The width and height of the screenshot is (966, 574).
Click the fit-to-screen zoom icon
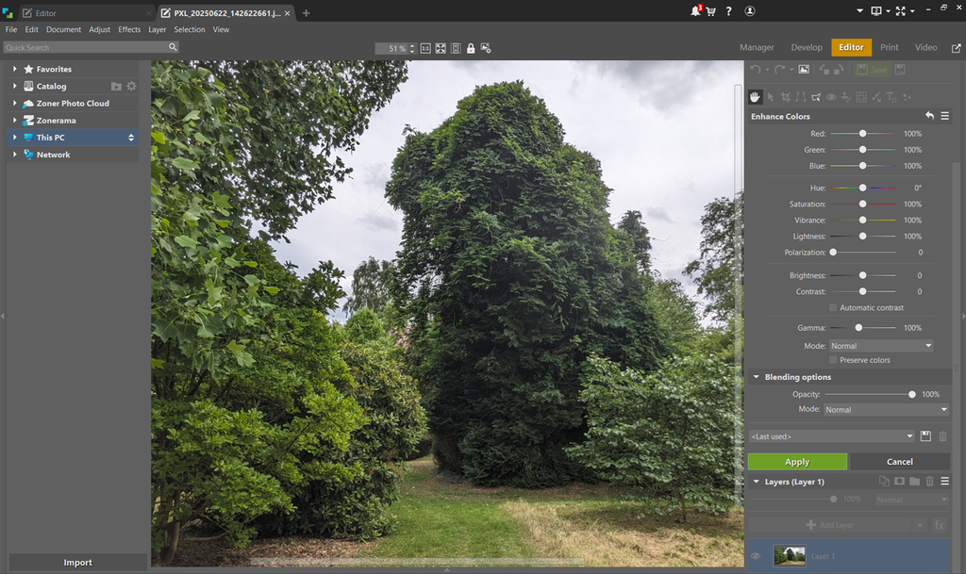tap(440, 48)
